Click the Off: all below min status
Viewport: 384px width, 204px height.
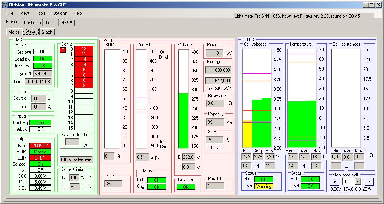point(76,160)
